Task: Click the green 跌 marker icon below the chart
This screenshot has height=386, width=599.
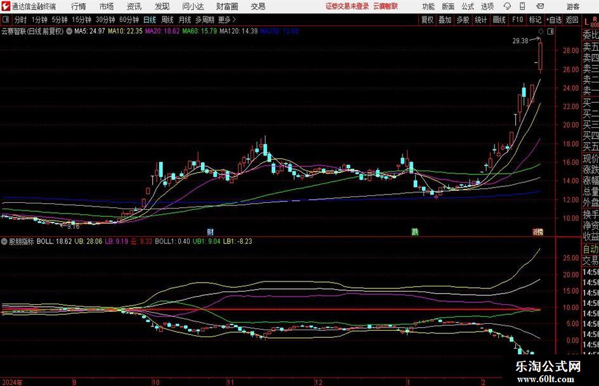Action: click(x=415, y=231)
